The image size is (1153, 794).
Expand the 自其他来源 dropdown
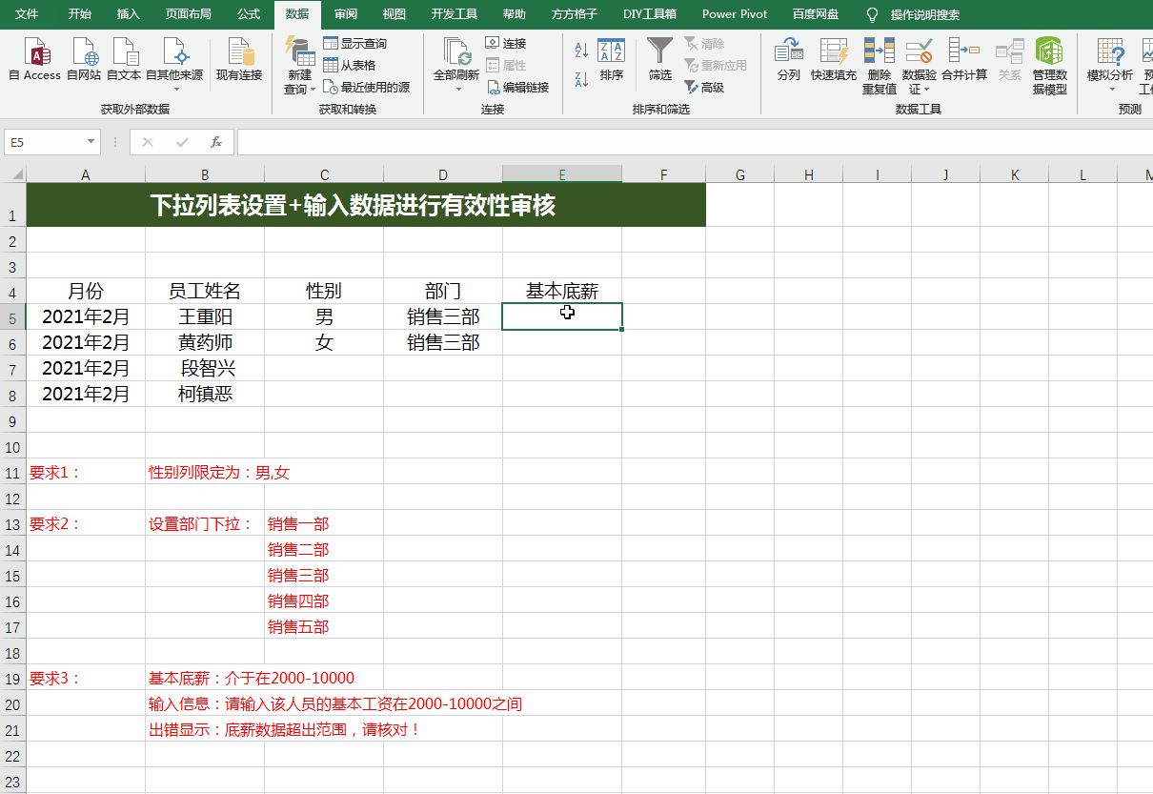[x=174, y=90]
